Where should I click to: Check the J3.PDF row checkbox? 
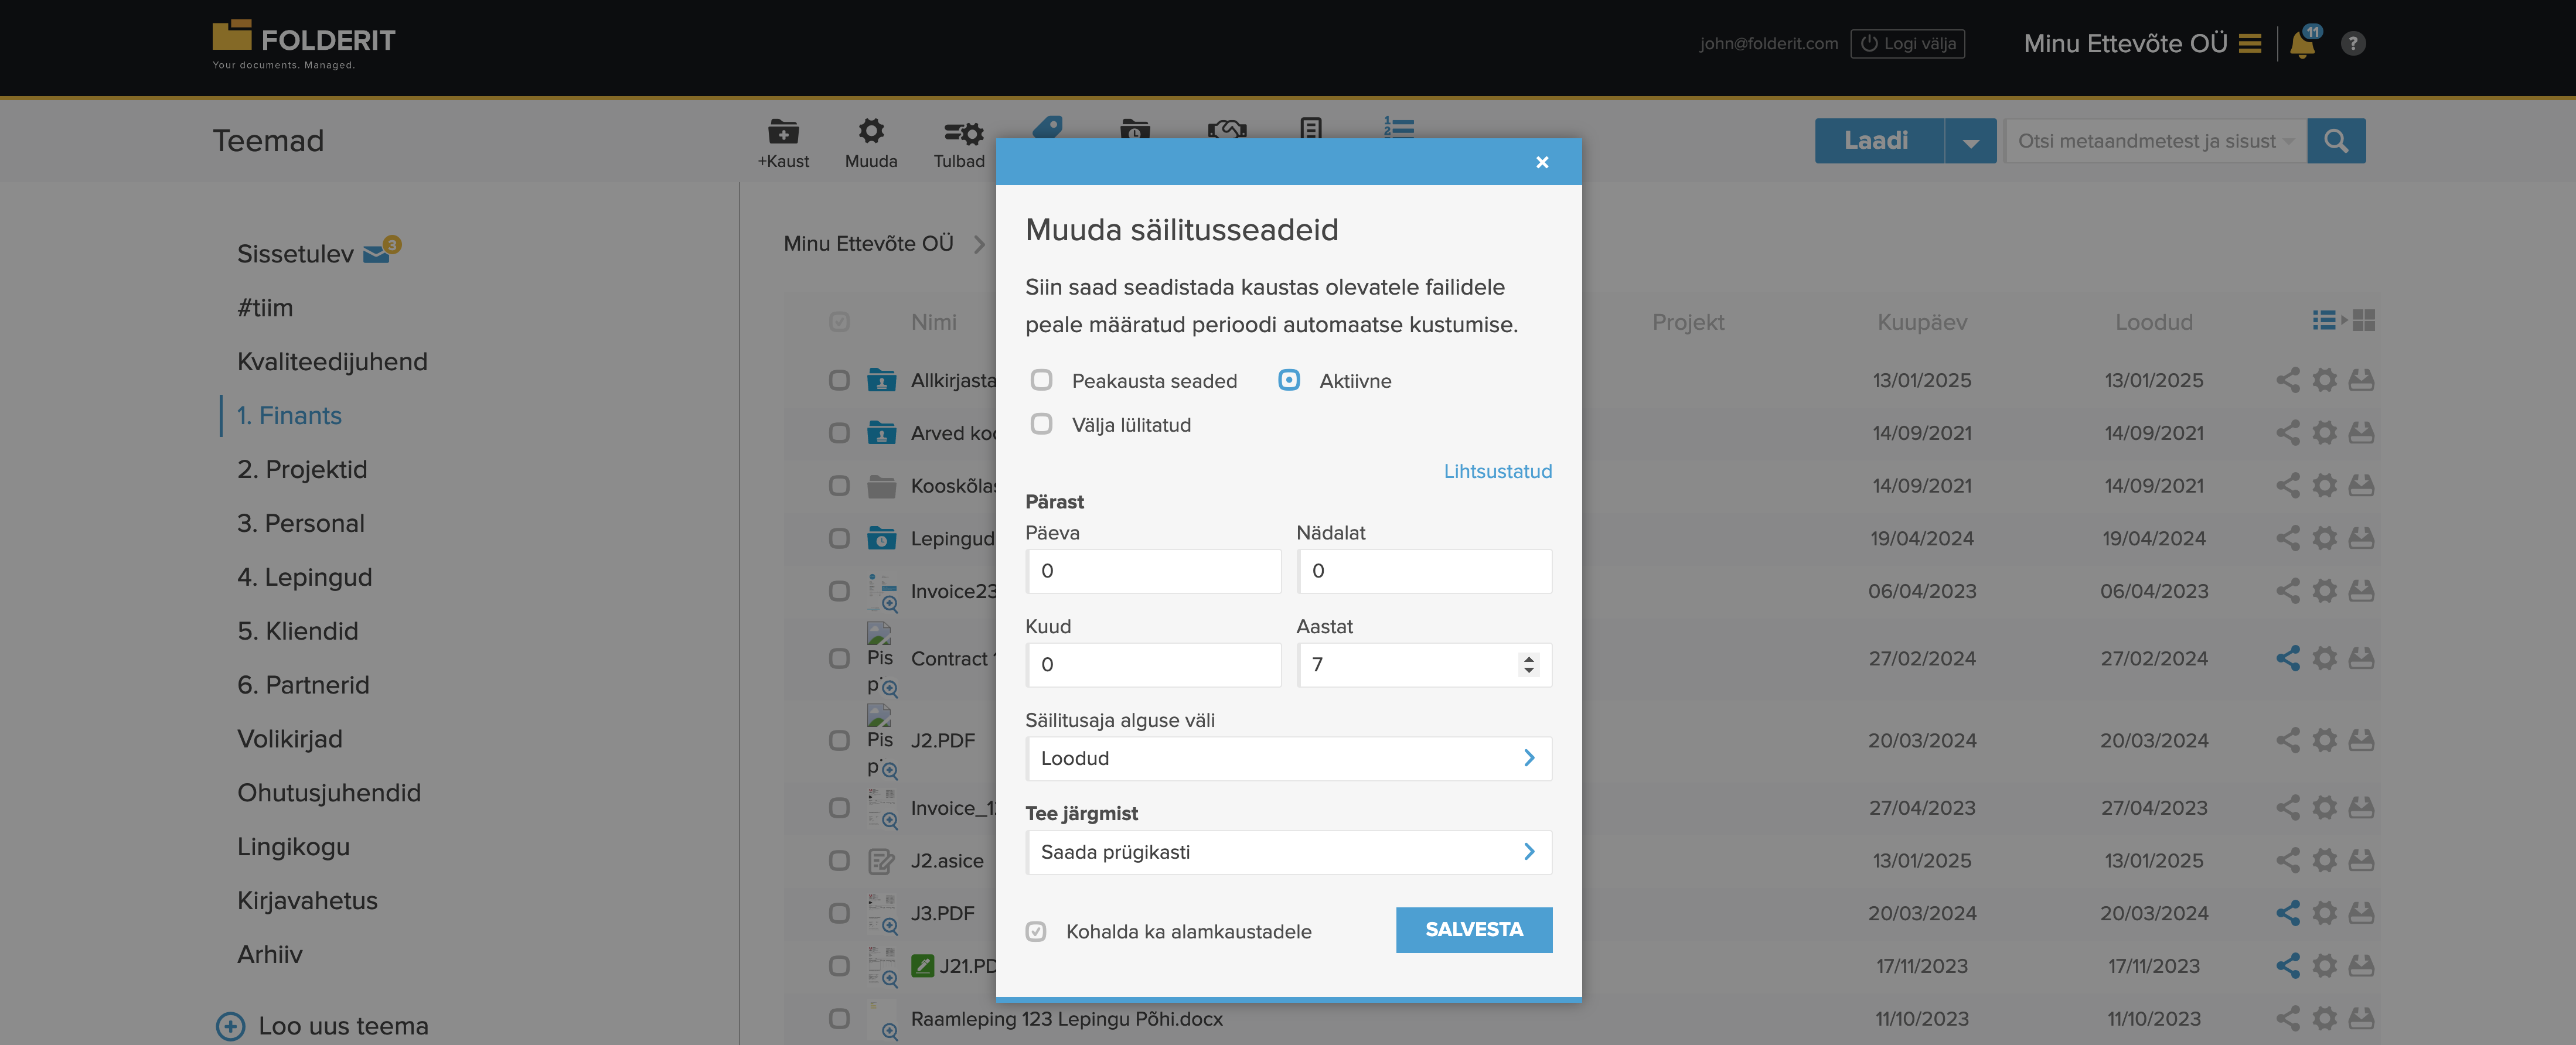pyautogui.click(x=839, y=913)
